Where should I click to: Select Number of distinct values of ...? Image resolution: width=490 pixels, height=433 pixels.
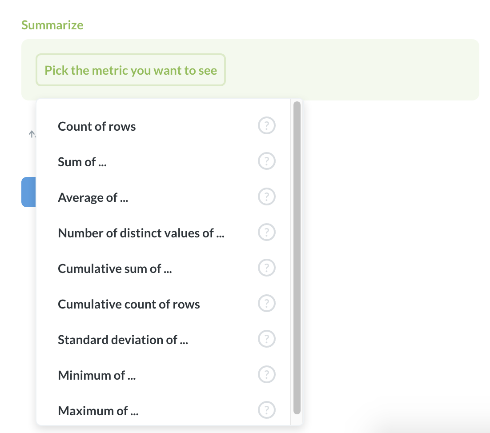coord(141,233)
